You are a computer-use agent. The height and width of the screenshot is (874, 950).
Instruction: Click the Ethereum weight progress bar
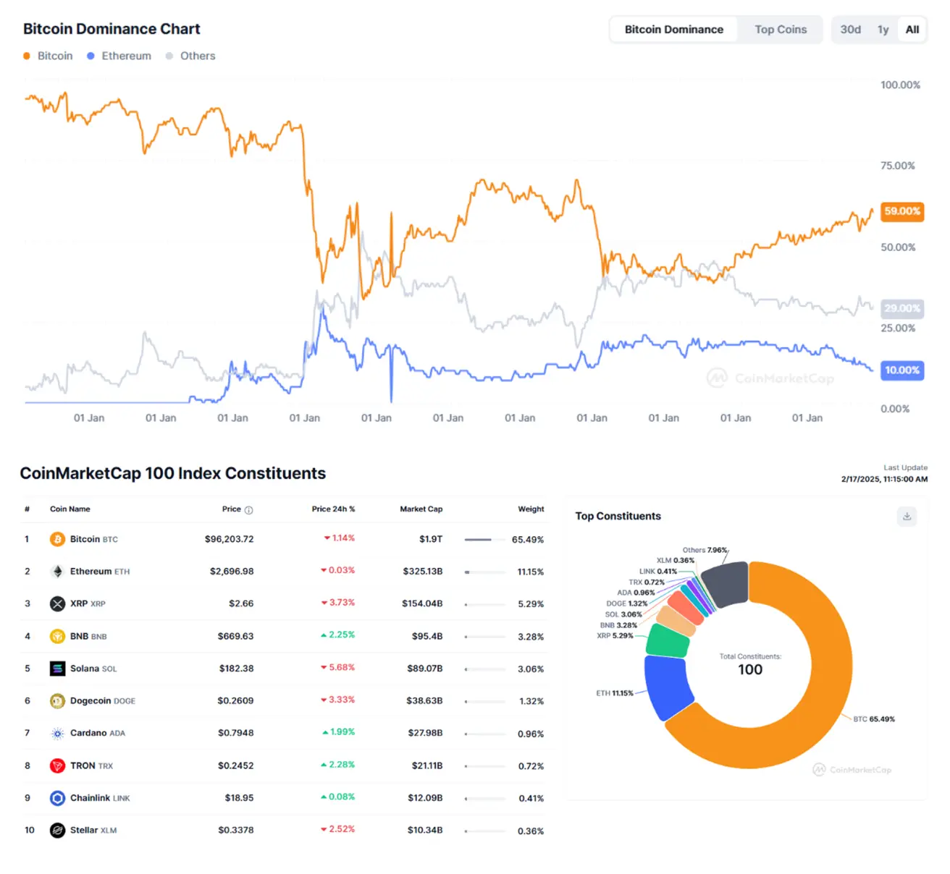(484, 572)
